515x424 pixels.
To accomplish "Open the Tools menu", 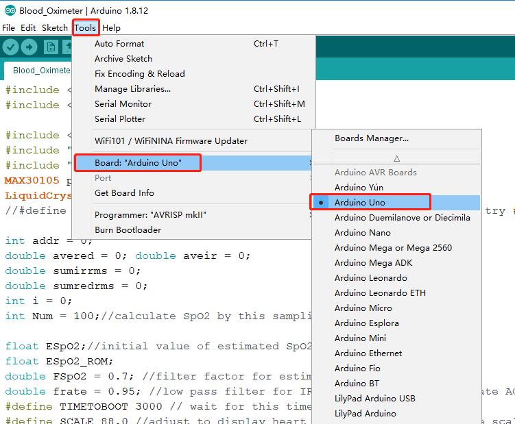I will pyautogui.click(x=85, y=27).
